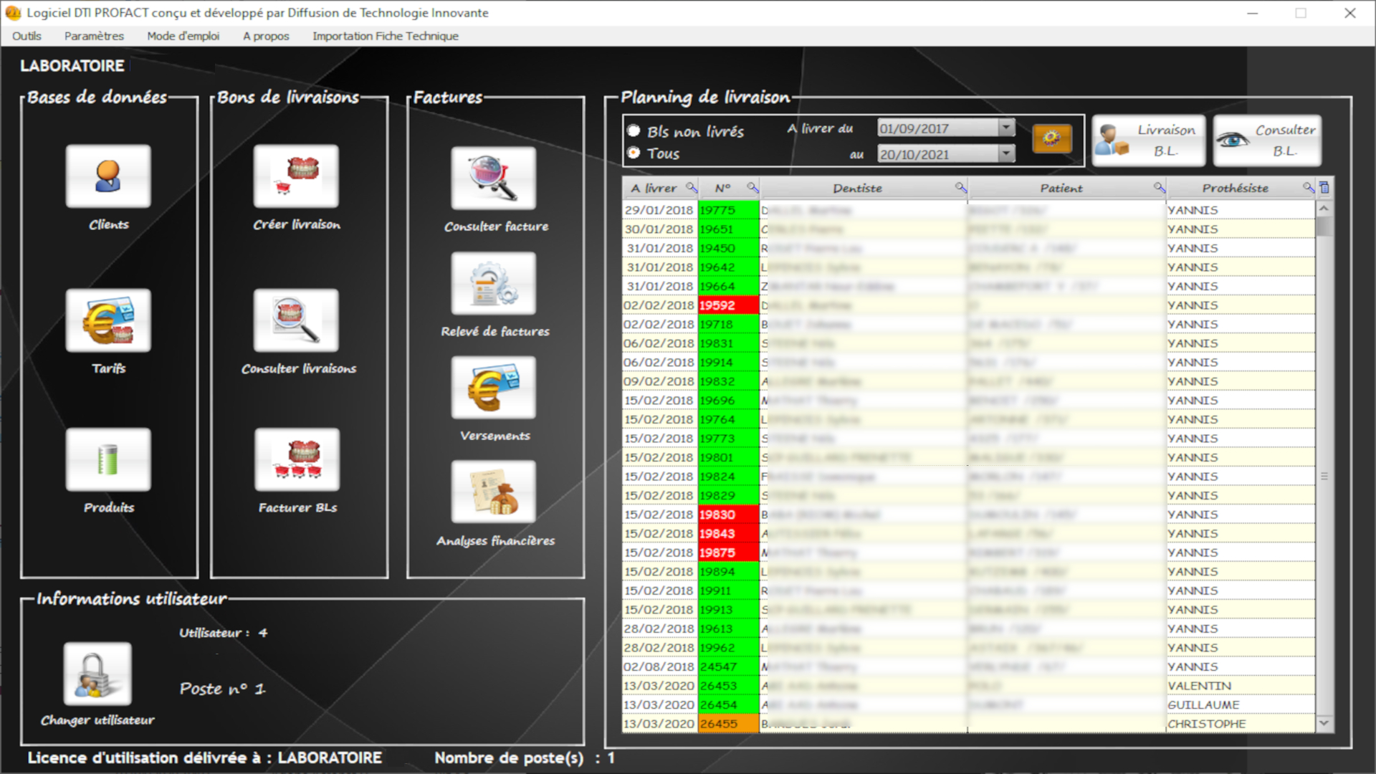1376x774 pixels.
Task: Select the Tous radio button
Action: [634, 153]
